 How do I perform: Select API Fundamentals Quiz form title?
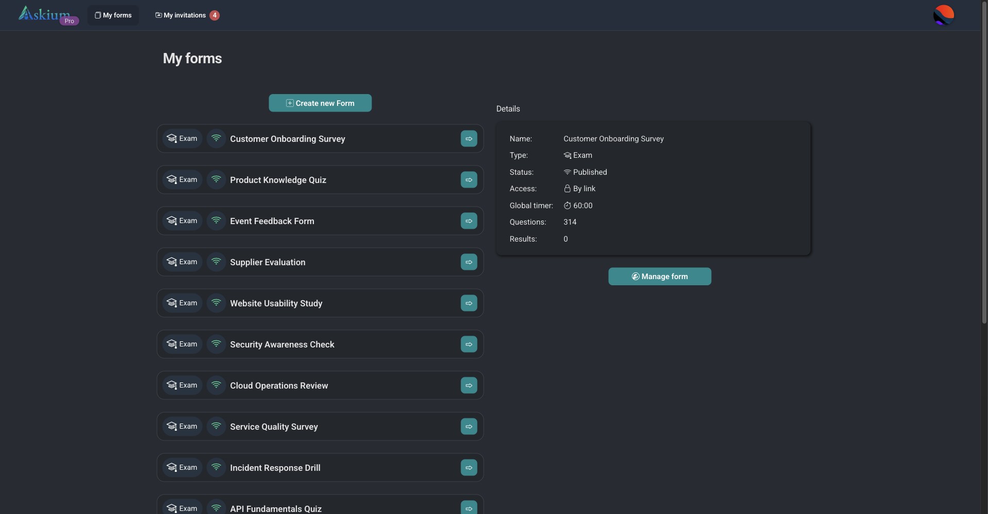tap(276, 509)
